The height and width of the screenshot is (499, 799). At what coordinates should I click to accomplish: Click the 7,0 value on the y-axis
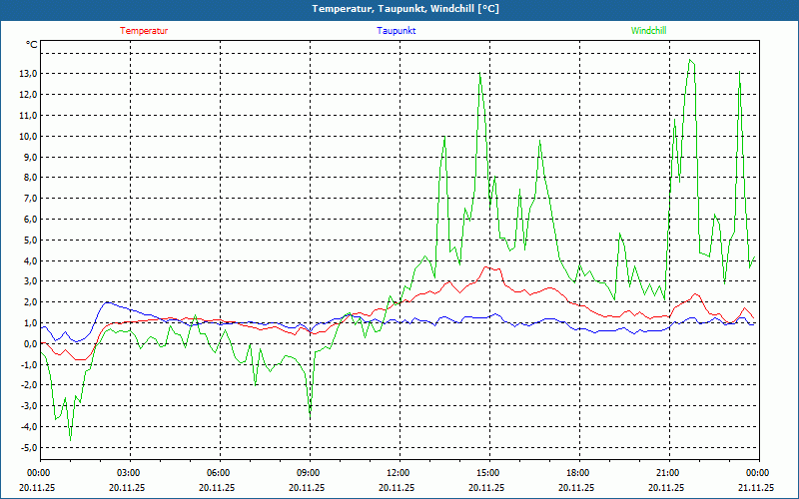coord(27,199)
